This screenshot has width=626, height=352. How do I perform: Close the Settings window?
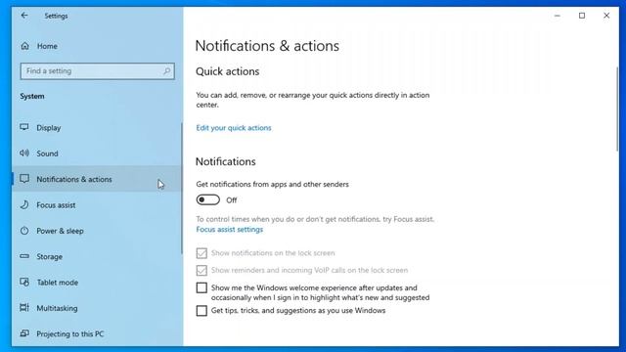tap(606, 16)
